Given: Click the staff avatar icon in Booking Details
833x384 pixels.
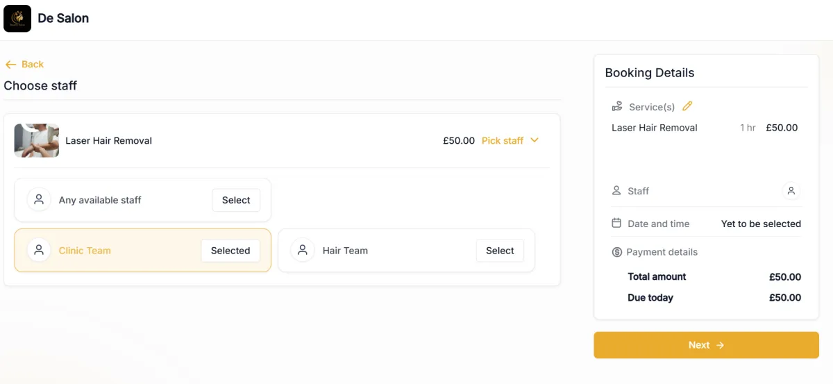Looking at the screenshot, I should (791, 191).
